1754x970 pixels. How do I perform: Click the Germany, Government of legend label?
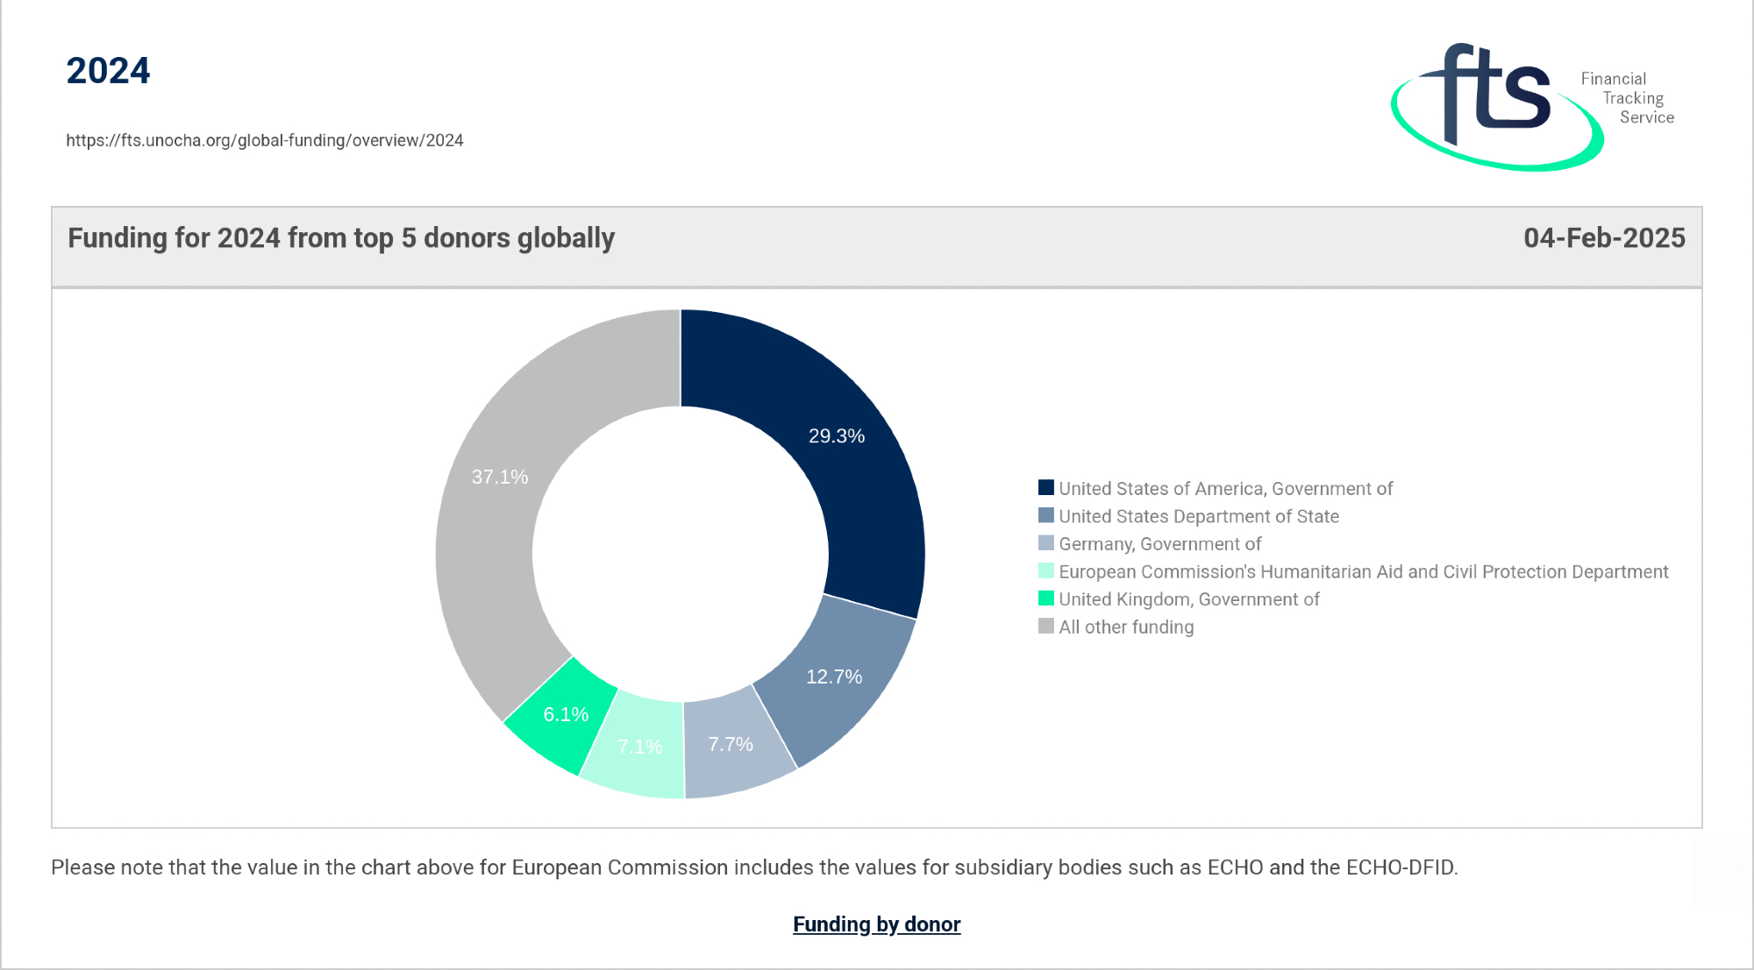[x=1159, y=544]
